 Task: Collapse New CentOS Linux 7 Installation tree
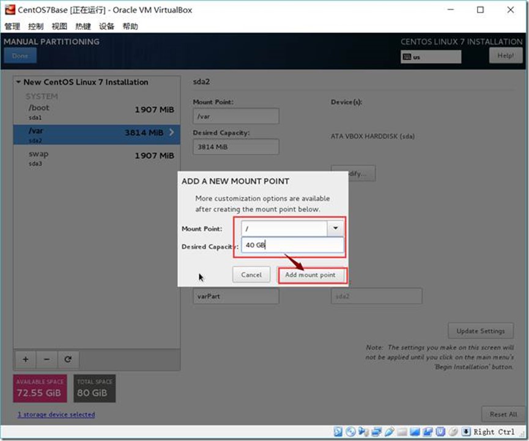pos(18,82)
